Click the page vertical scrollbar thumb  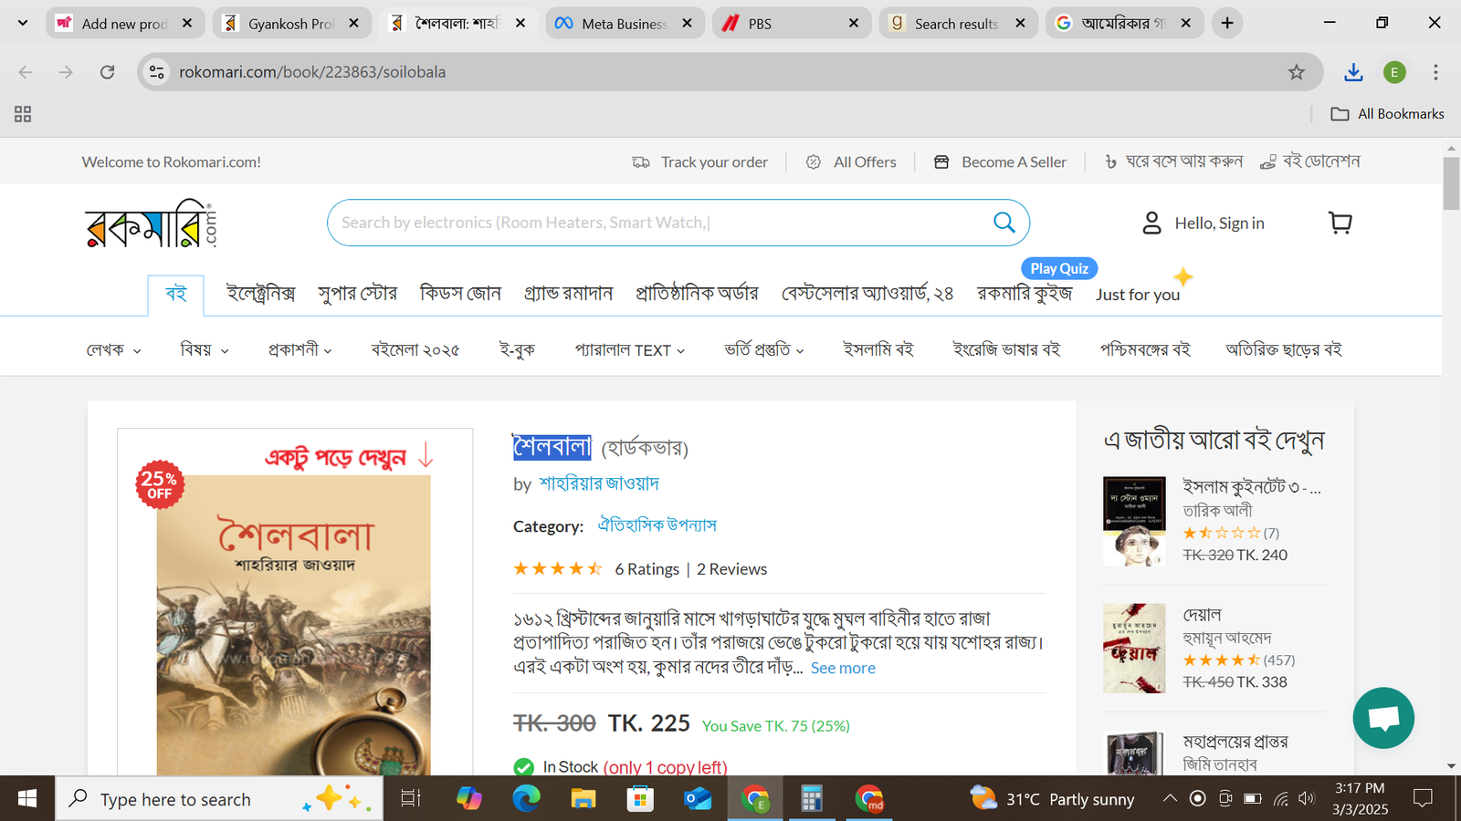(x=1451, y=183)
